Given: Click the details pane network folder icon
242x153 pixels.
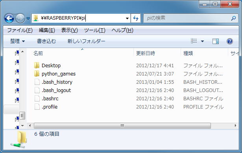Looking at the screenshot, I should [x=19, y=139].
